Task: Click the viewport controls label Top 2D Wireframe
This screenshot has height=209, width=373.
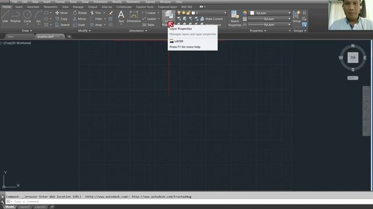Action: click(x=16, y=43)
